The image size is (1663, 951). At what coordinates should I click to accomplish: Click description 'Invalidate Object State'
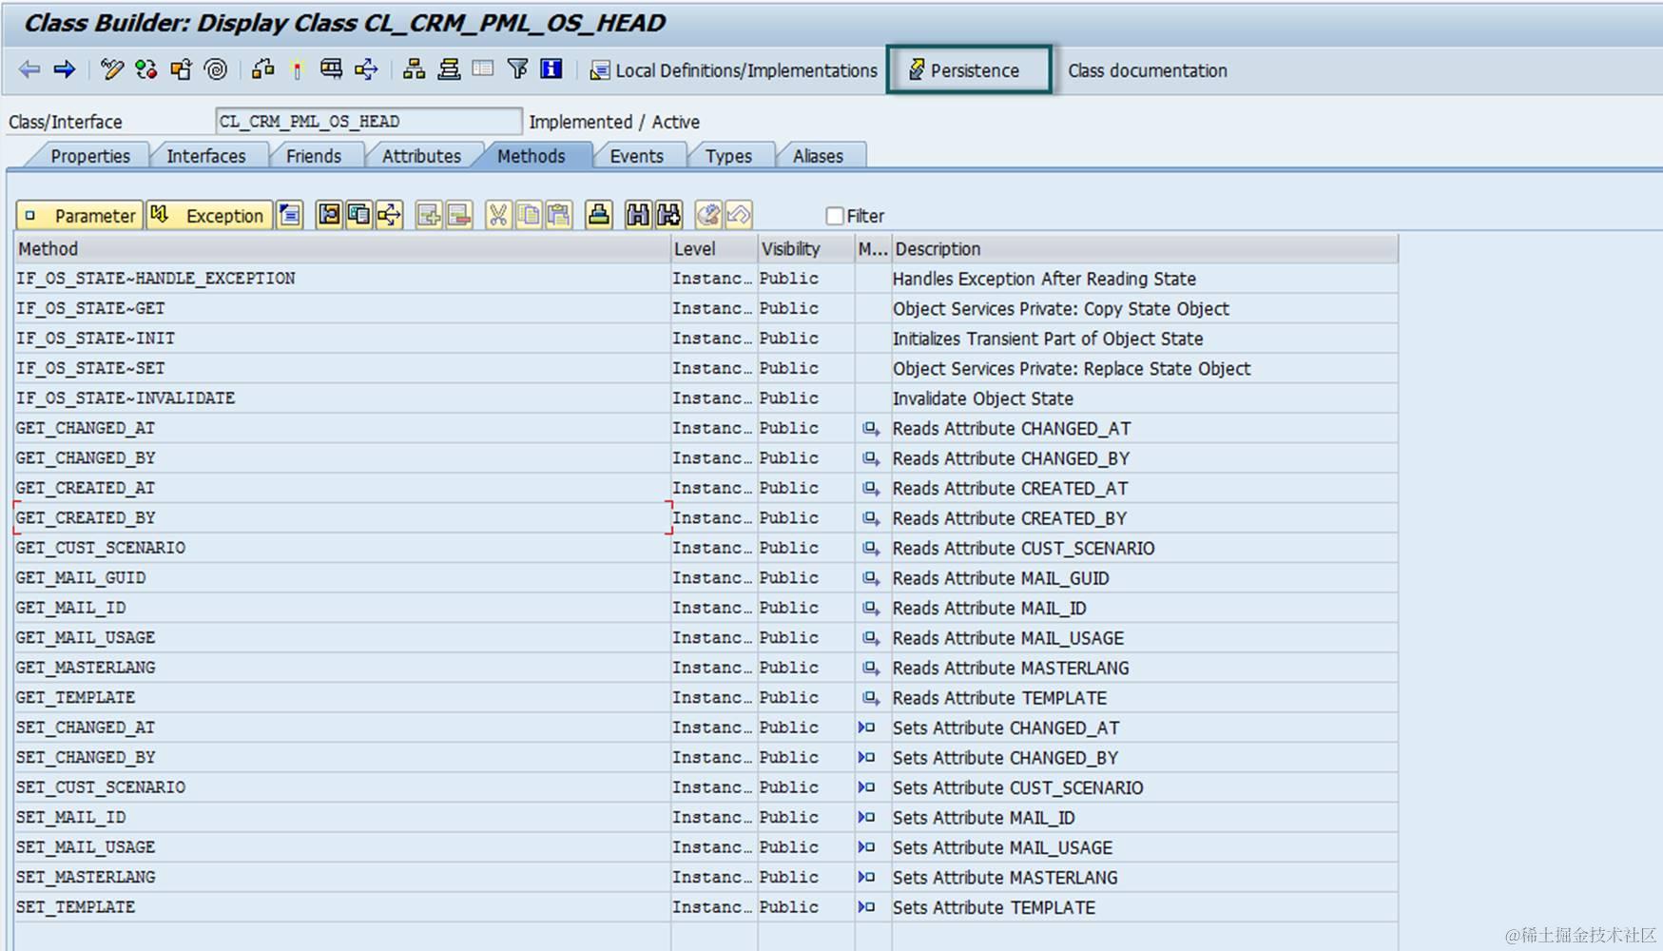(x=982, y=398)
